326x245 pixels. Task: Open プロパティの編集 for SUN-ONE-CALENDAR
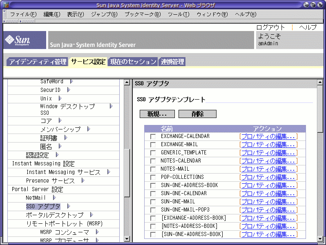coord(268,194)
